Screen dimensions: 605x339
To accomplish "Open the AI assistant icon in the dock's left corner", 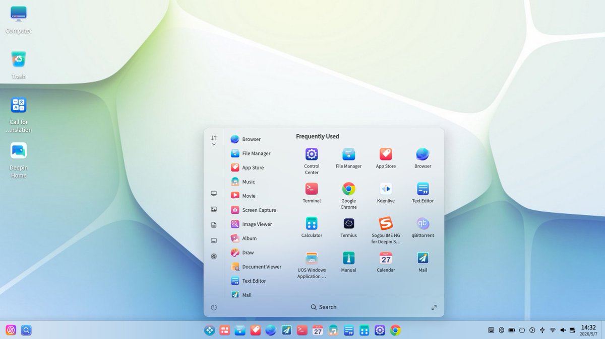I will point(11,330).
